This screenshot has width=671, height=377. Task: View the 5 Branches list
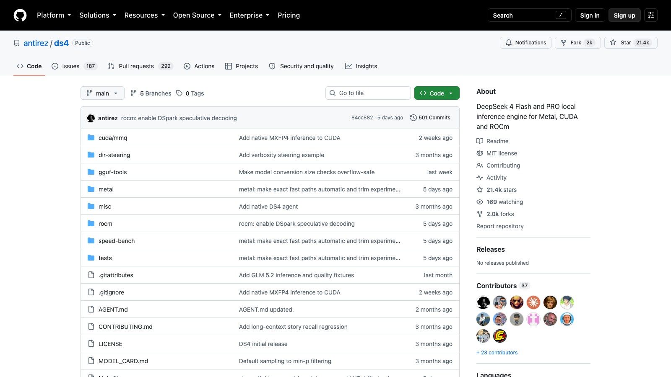click(151, 93)
